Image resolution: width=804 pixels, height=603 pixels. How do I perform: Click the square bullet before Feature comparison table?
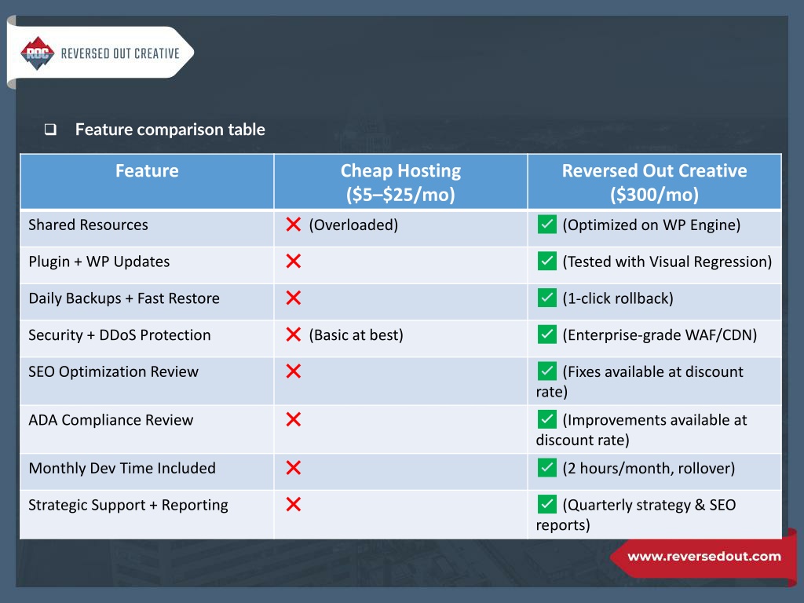pyautogui.click(x=50, y=130)
